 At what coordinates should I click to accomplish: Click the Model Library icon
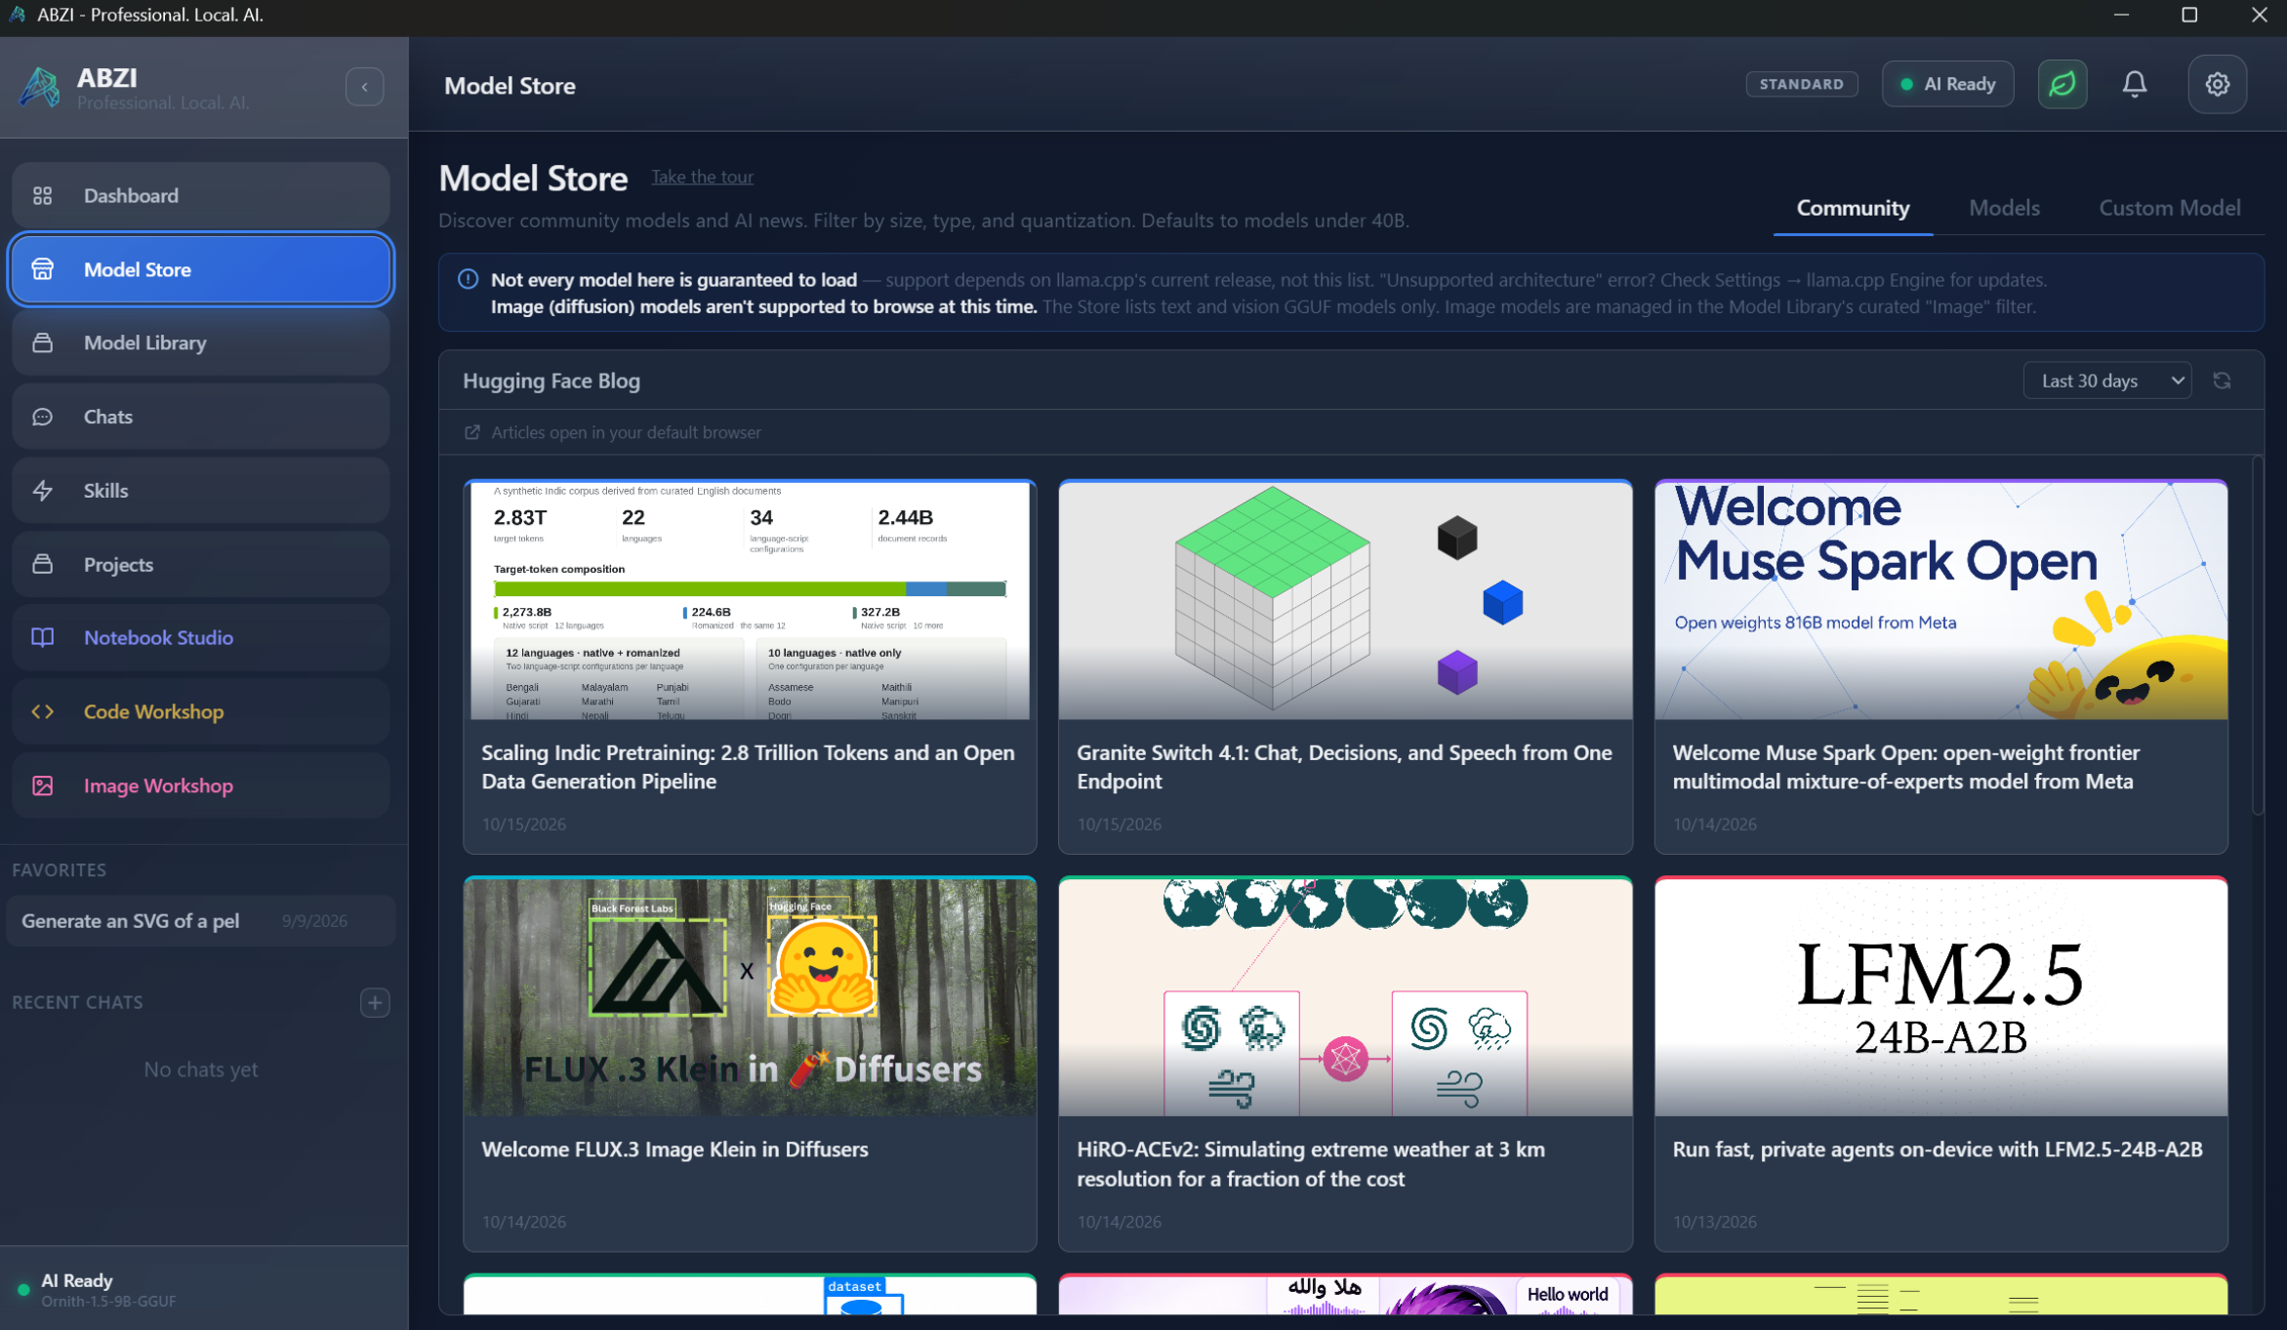click(x=42, y=343)
